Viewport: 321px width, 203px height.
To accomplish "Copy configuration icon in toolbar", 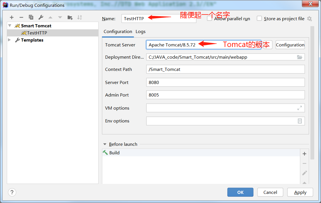I will tap(31, 17).
